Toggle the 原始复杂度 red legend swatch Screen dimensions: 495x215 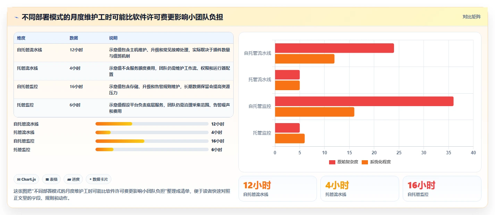tap(332, 162)
